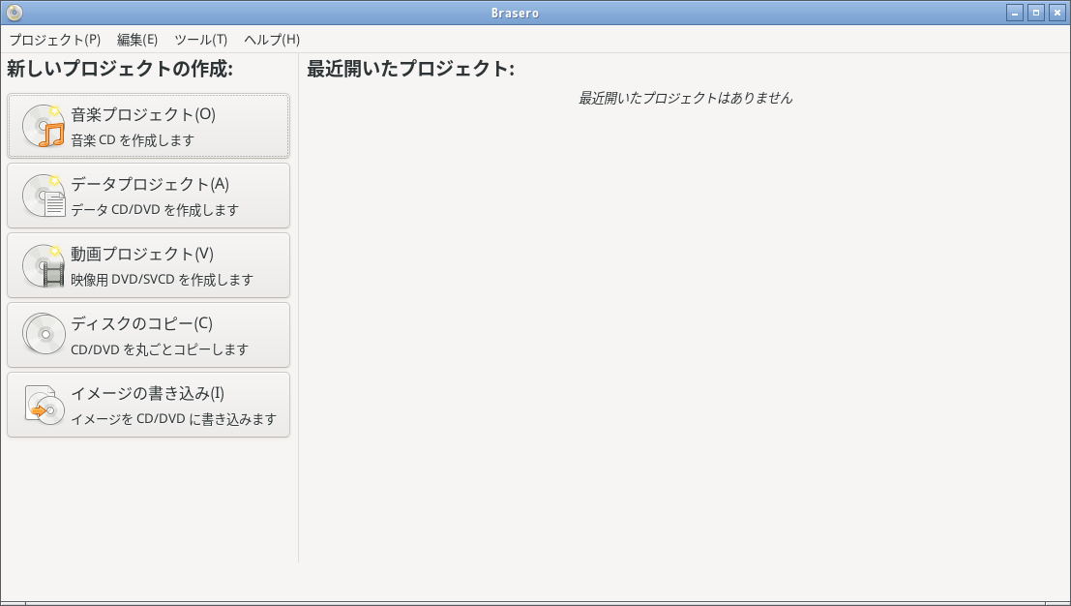Click the image burn icon with orange arrow
The image size is (1071, 606).
44,406
